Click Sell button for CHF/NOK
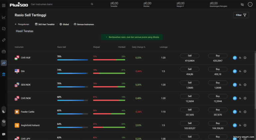Screen dimensions: 256x140 pyautogui.click(x=190, y=96)
